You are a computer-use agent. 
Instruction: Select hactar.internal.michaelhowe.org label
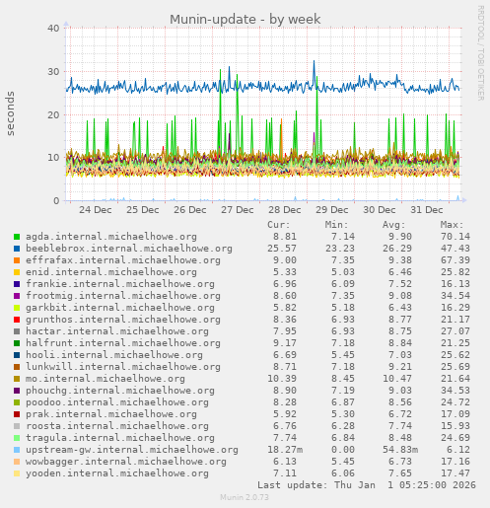[x=117, y=331]
